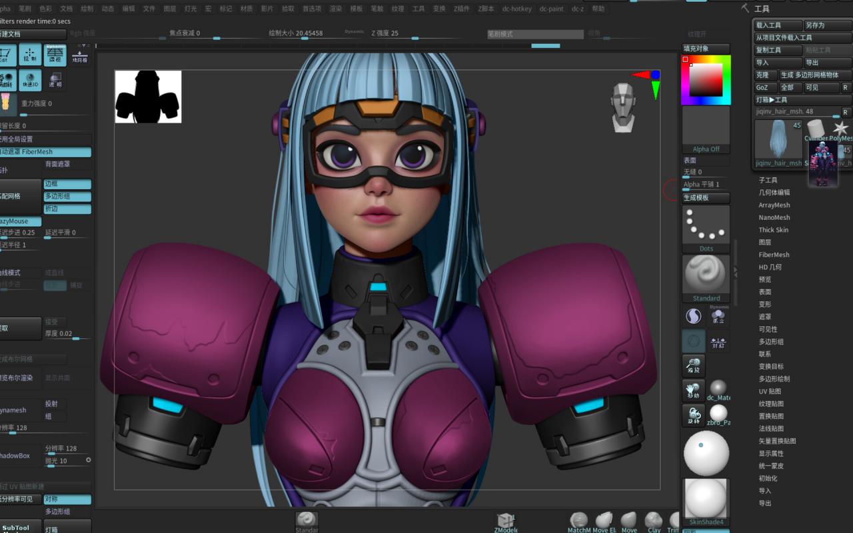Toggle the 背面遮罩 backface mask
The image size is (853, 533).
coord(67,164)
